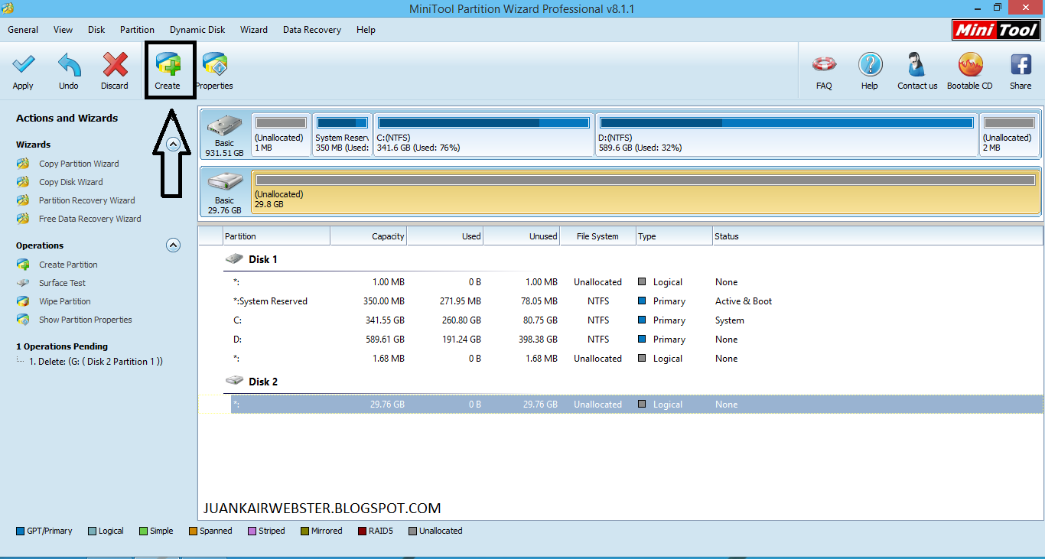The image size is (1045, 559).
Task: Select pending operation Delete G: Disk 2 Partition 1
Action: (x=96, y=362)
